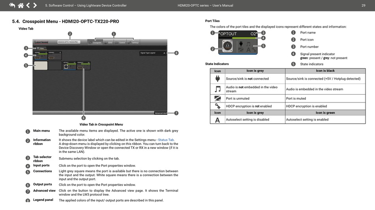The width and height of the screenshot is (375, 210).
Task: Click the white connection square
Action: [x=41, y=66]
